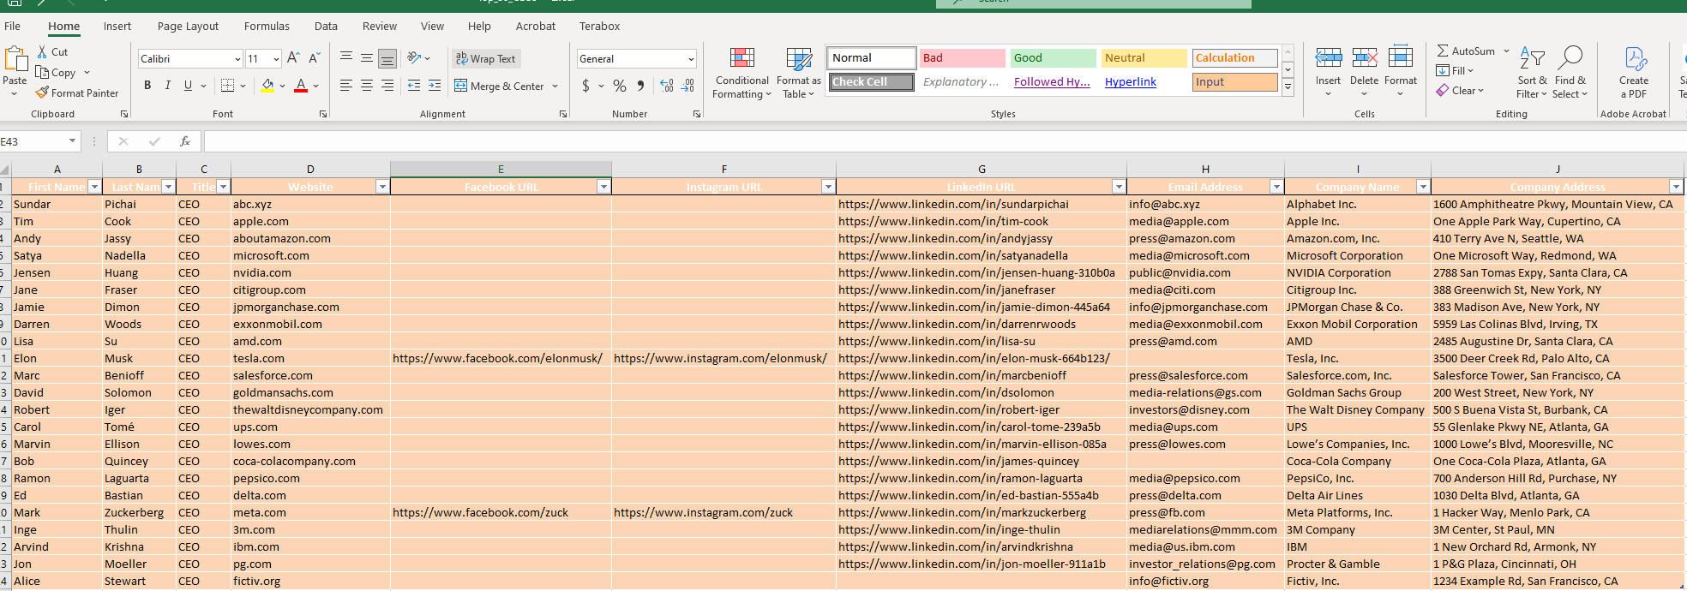Apply percent style
Viewport: 1687px width, 591px height.
[x=620, y=86]
